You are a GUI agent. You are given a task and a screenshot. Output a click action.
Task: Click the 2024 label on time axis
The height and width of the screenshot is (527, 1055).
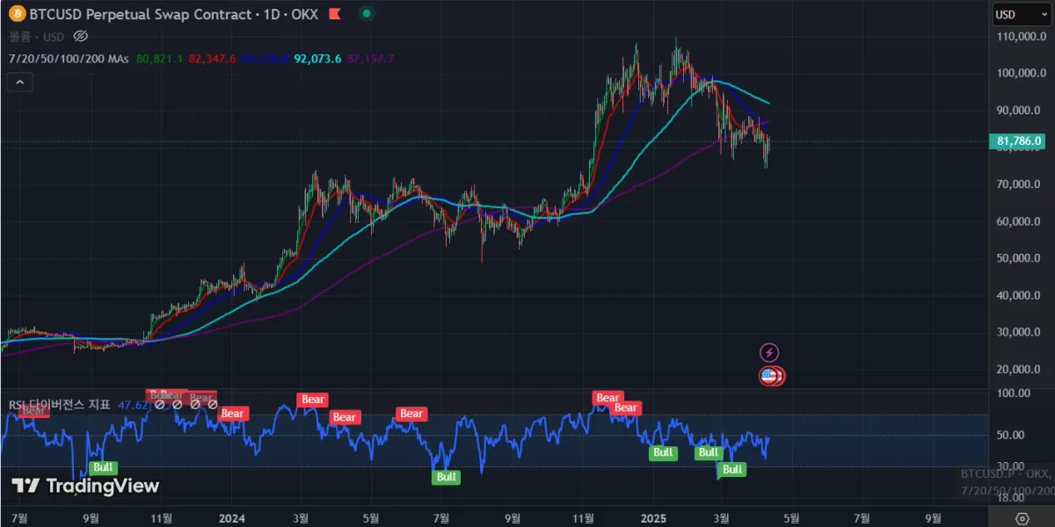tap(231, 517)
